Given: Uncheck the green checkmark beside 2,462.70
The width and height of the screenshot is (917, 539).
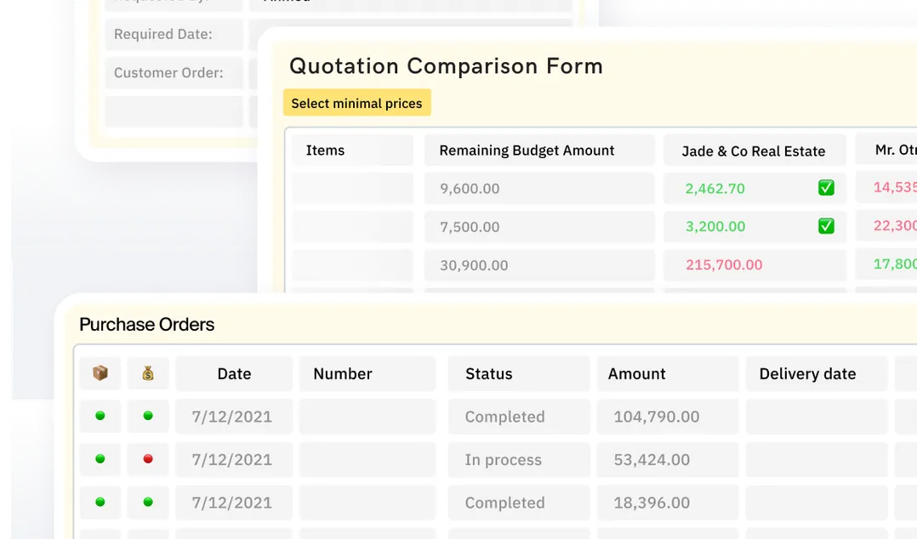Looking at the screenshot, I should [826, 187].
